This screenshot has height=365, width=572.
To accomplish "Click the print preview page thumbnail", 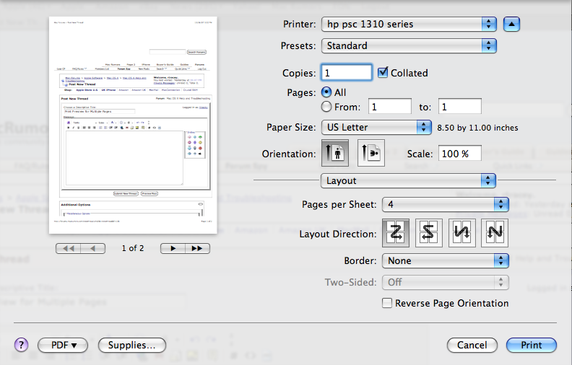I will click(133, 125).
